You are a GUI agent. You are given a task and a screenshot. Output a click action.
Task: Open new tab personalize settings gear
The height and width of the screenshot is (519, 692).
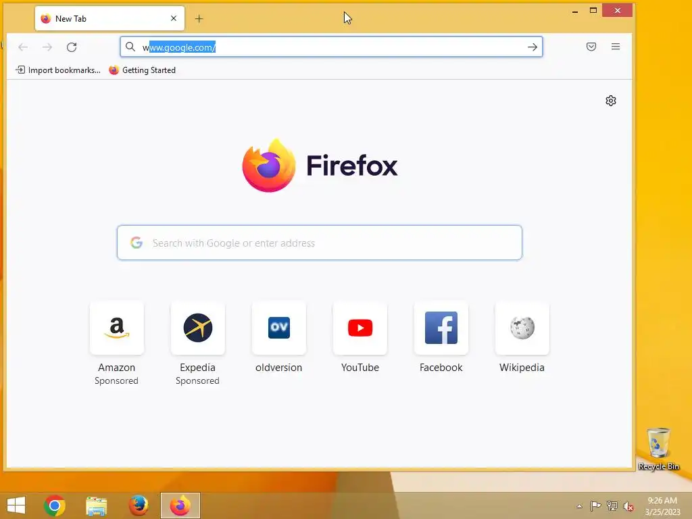click(611, 101)
